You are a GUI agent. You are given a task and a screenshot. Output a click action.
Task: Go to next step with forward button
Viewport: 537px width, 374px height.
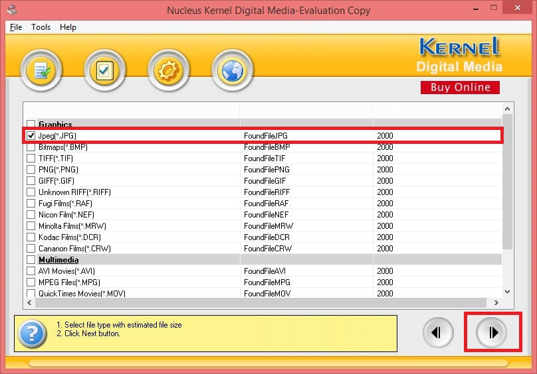[x=492, y=332]
